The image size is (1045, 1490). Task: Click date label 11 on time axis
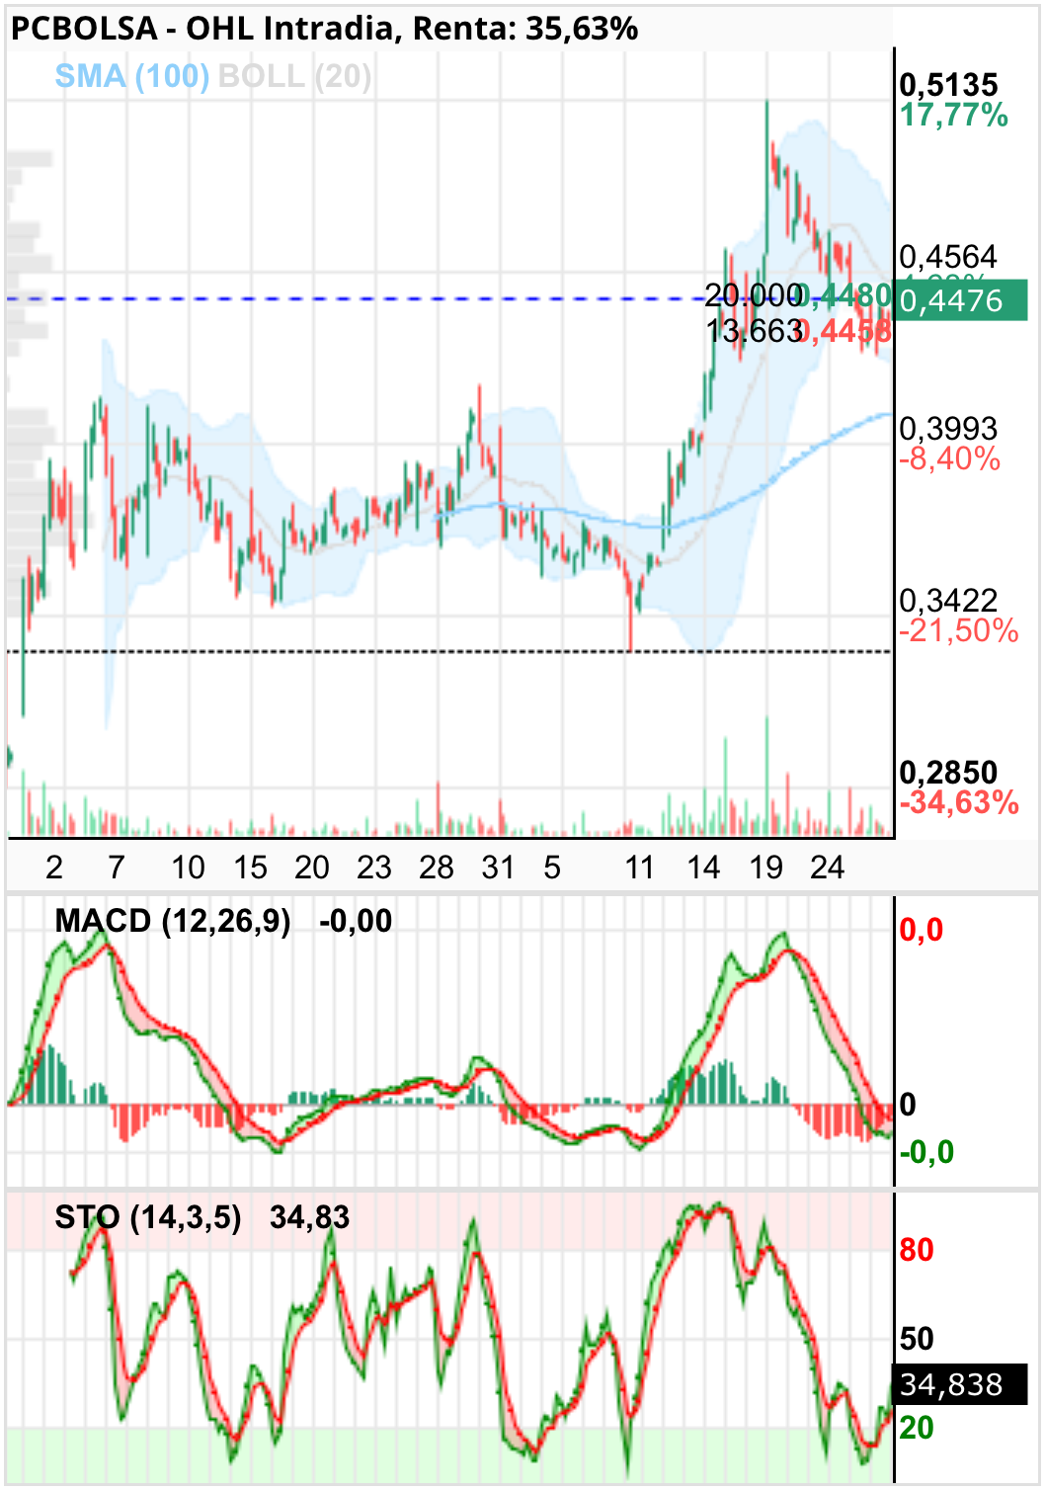[x=640, y=868]
